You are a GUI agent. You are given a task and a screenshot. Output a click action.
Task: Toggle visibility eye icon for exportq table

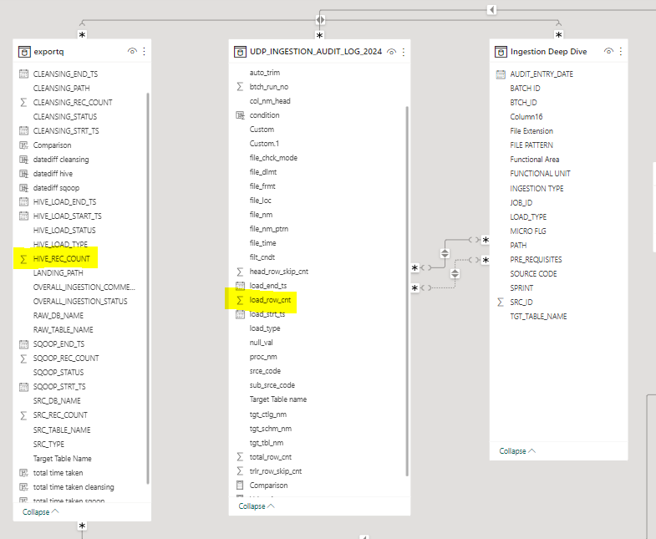tap(132, 51)
